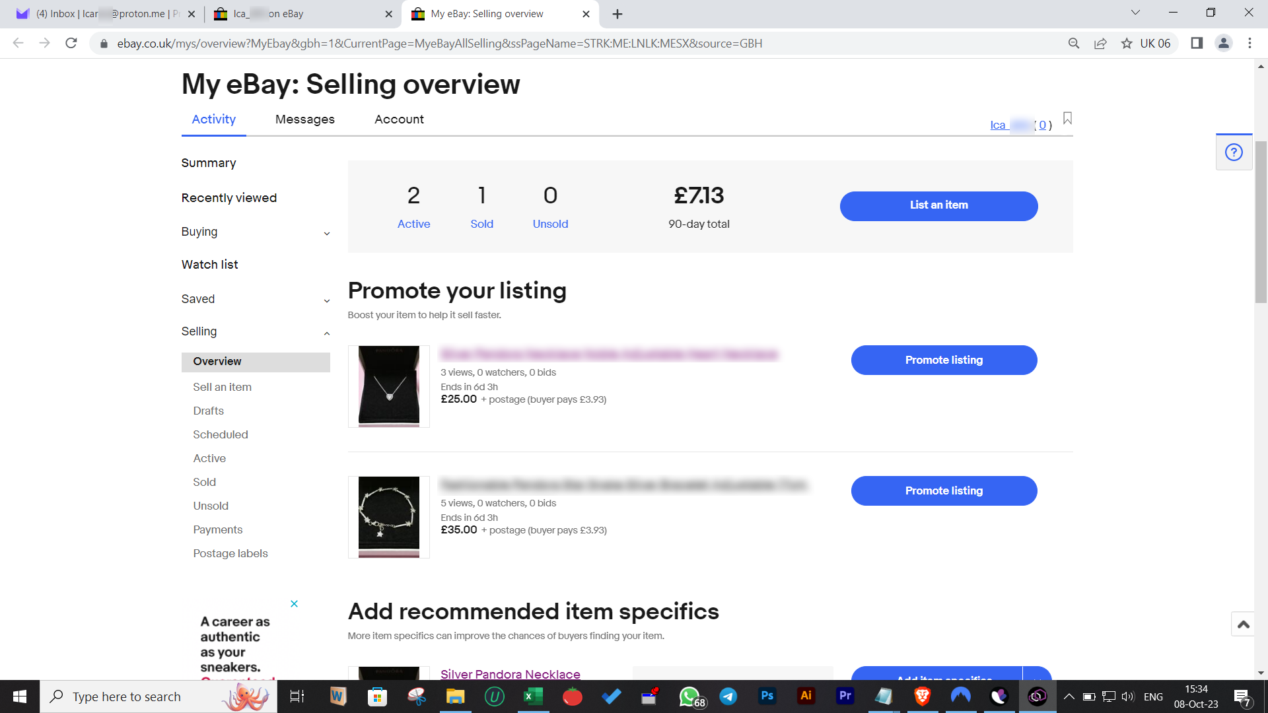This screenshot has height=713, width=1268.
Task: Open Photoshop from the taskbar
Action: [x=767, y=696]
